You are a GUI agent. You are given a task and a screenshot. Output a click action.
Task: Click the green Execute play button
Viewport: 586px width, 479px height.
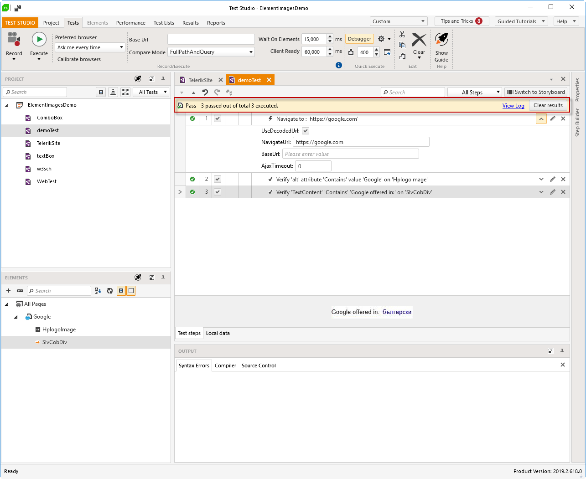pyautogui.click(x=39, y=39)
